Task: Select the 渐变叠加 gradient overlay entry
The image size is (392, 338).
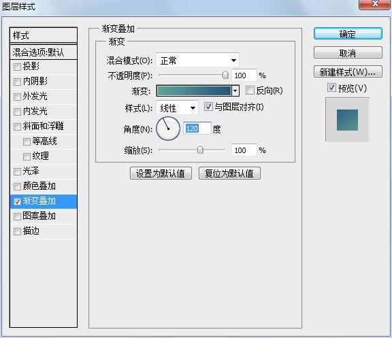Action: [x=44, y=201]
